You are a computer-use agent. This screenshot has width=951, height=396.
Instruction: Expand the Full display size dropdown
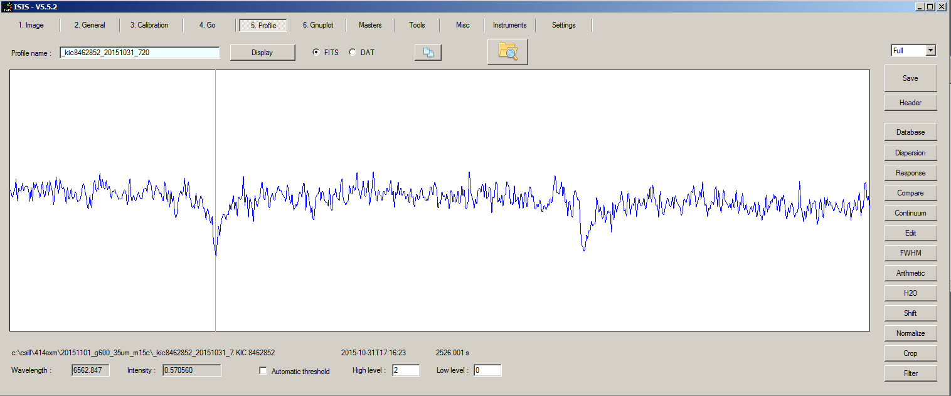point(930,50)
